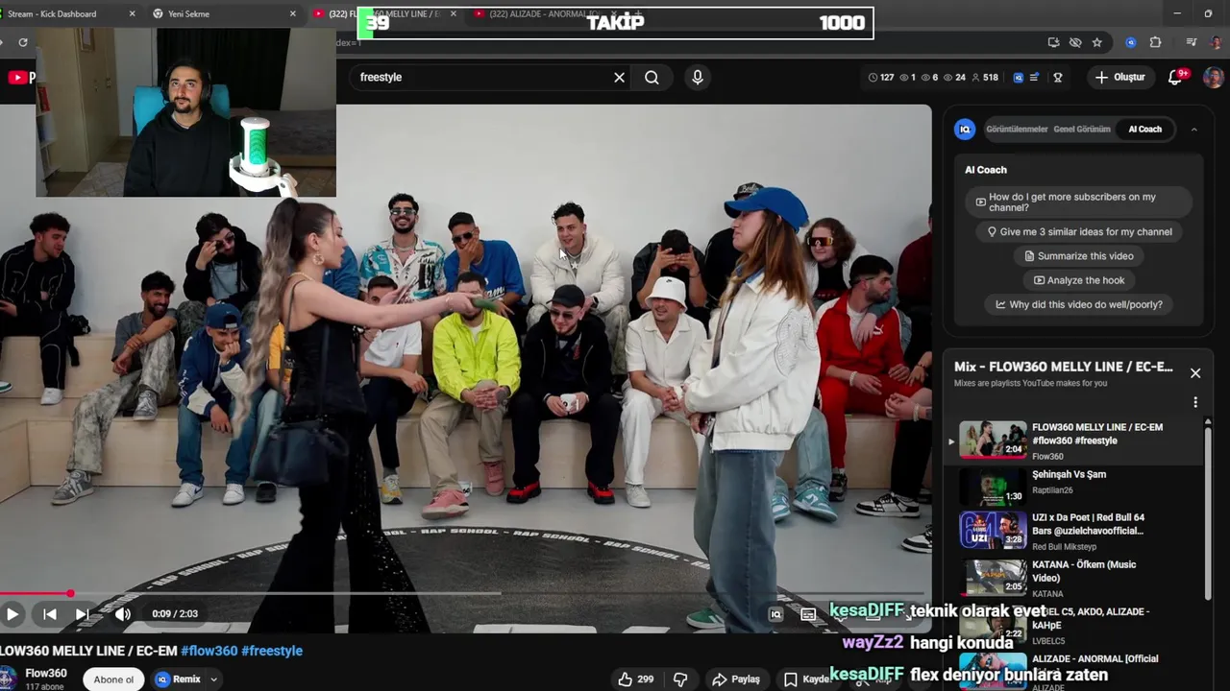Click the crossed-out eye icon in address bar

click(x=1075, y=42)
